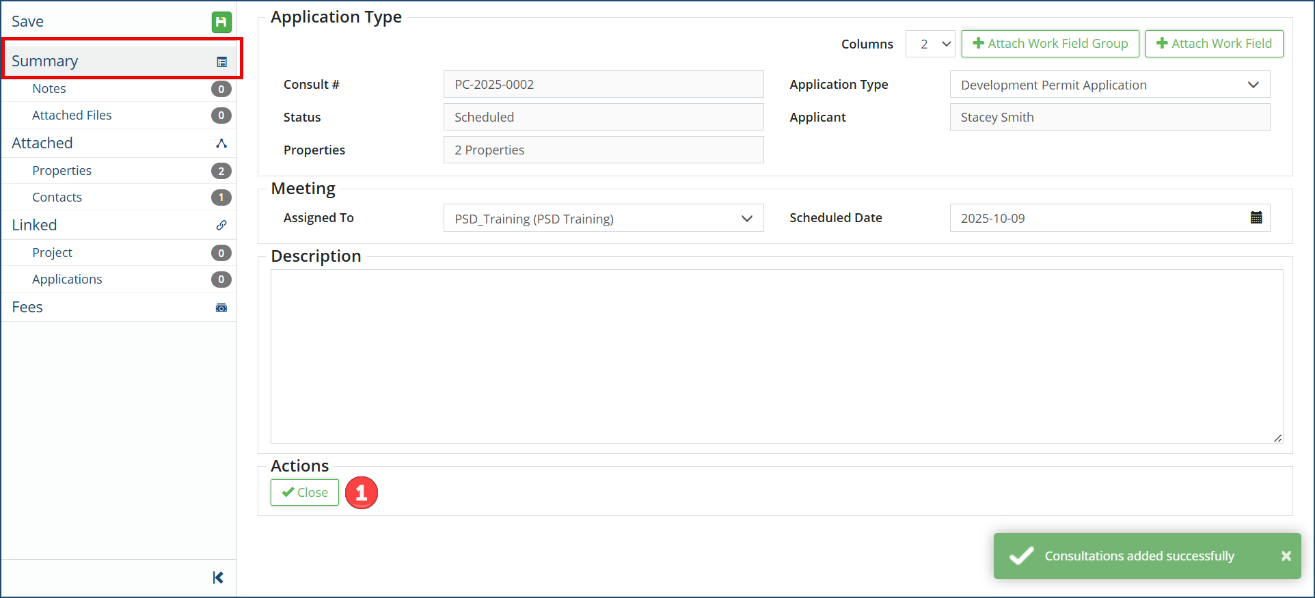Viewport: 1315px width, 598px height.
Task: Open the Contacts sidebar item
Action: (x=57, y=198)
